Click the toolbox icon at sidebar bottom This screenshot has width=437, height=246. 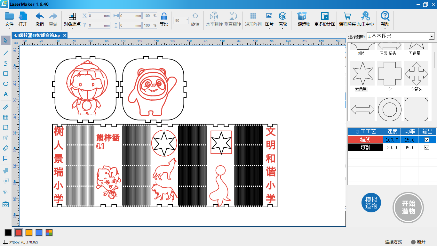click(5, 204)
